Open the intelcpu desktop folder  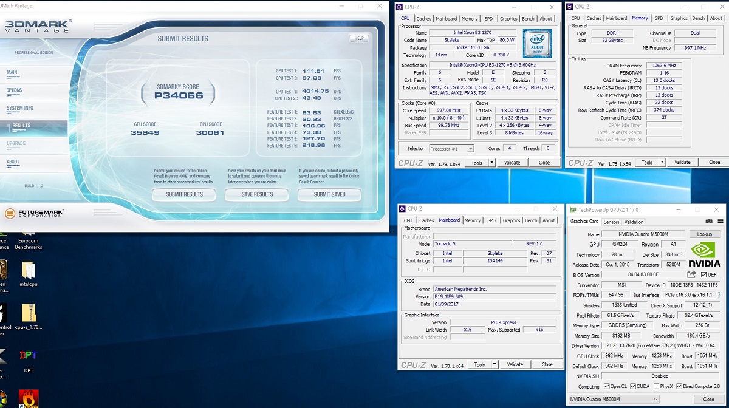pos(29,274)
